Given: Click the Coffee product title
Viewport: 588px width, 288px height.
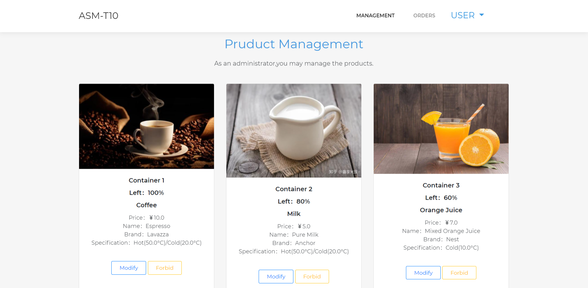Looking at the screenshot, I should (146, 205).
